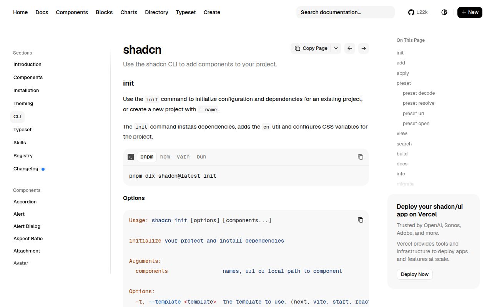
Task: Select CLI in the sidebar
Action: (x=17, y=117)
